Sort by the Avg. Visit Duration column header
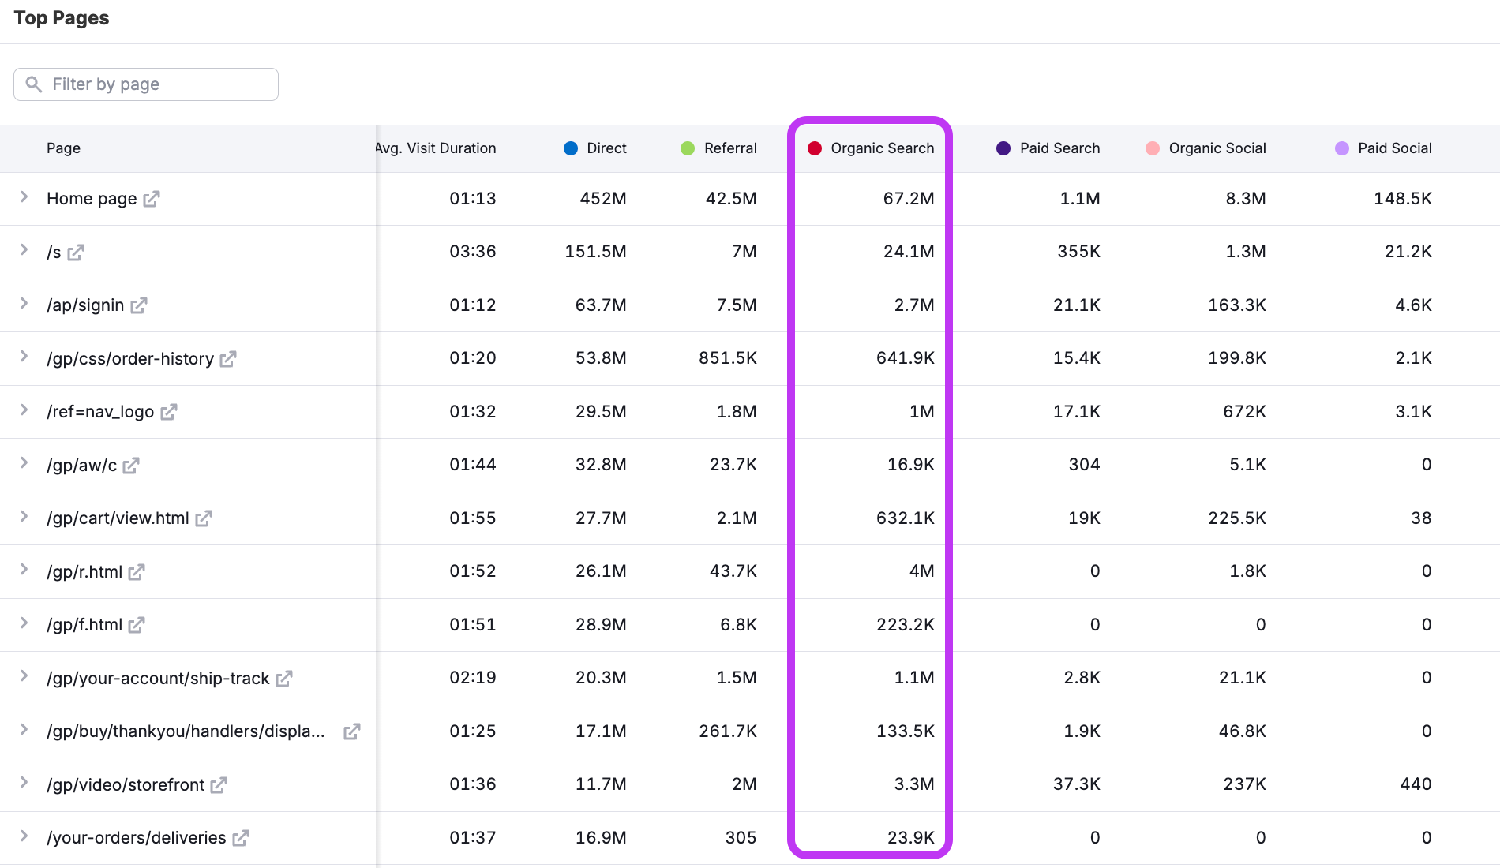 (435, 148)
